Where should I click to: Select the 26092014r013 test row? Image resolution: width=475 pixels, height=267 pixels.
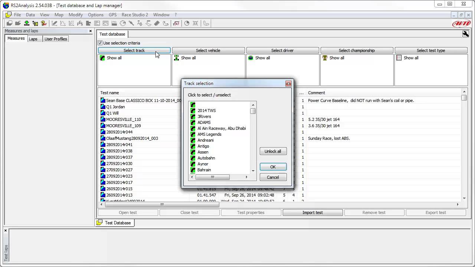tap(119, 195)
